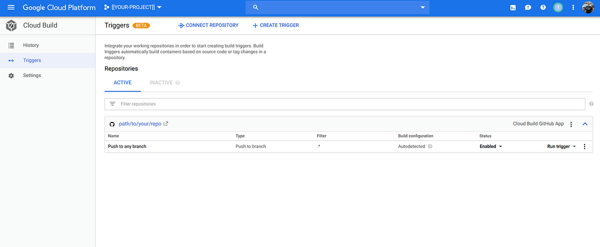Open path/to/your/repo link
Screen dimensions: 600x247
tap(140, 123)
